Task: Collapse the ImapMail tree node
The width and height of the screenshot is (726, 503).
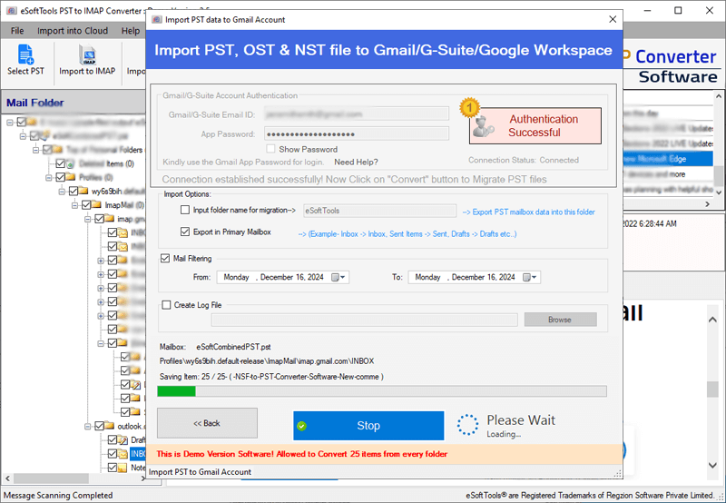Action: 74,204
